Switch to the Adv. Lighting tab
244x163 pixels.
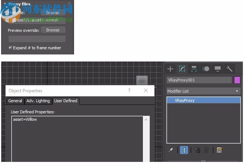[38, 101]
